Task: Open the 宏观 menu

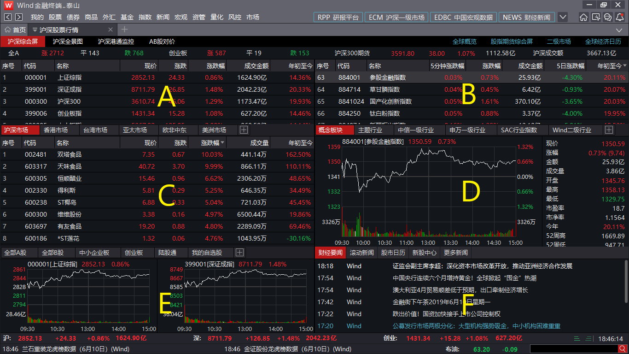Action: [x=181, y=17]
